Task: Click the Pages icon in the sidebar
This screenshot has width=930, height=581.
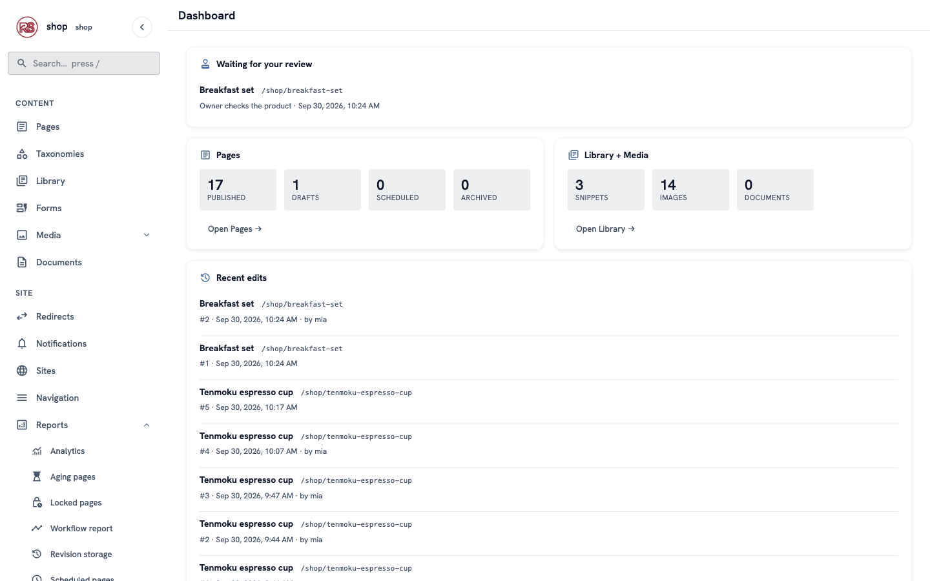Action: point(22,127)
